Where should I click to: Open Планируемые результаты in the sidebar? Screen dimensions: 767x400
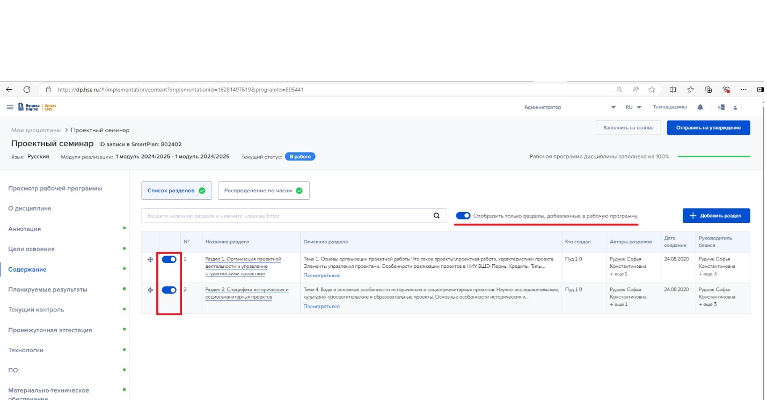click(x=48, y=289)
